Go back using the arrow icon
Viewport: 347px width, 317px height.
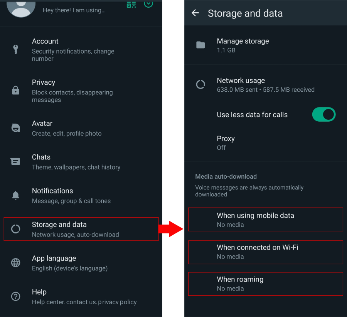coord(195,13)
